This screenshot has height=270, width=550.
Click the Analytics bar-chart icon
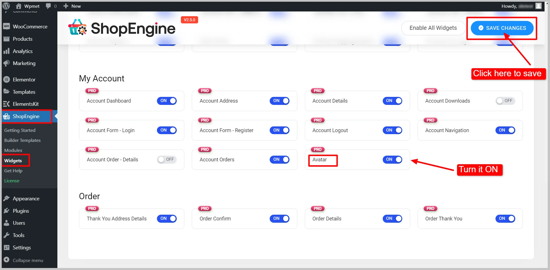(7, 51)
